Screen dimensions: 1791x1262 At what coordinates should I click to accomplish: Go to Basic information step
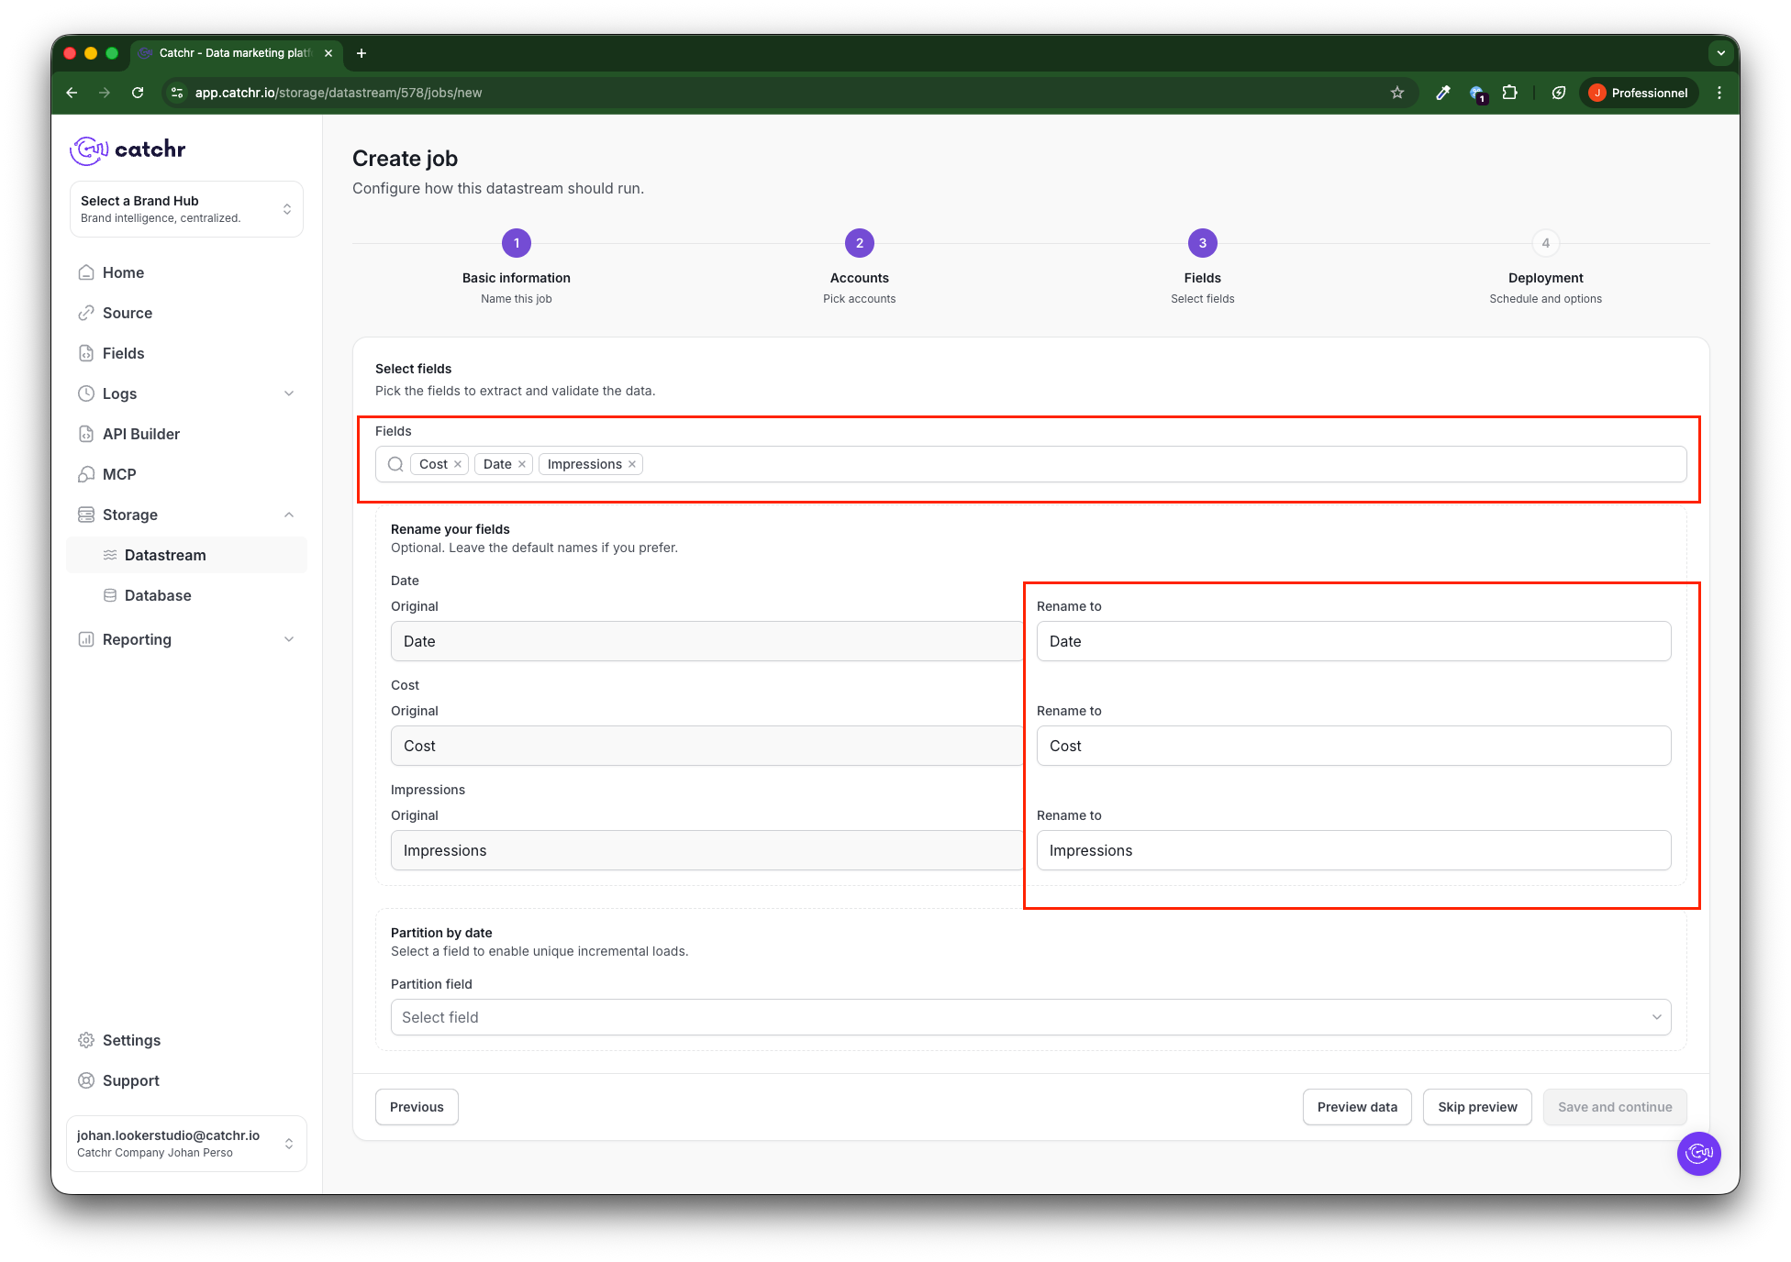(516, 243)
